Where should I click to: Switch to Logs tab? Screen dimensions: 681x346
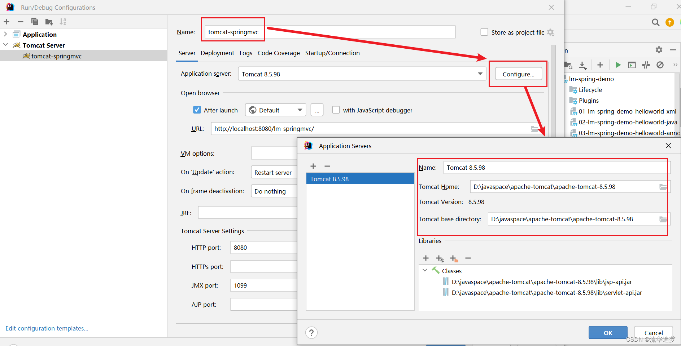[246, 53]
